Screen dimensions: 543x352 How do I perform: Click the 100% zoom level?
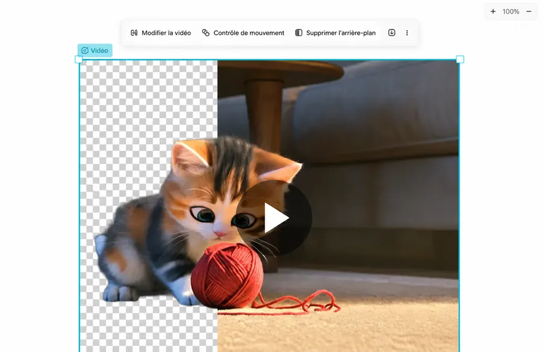(511, 11)
